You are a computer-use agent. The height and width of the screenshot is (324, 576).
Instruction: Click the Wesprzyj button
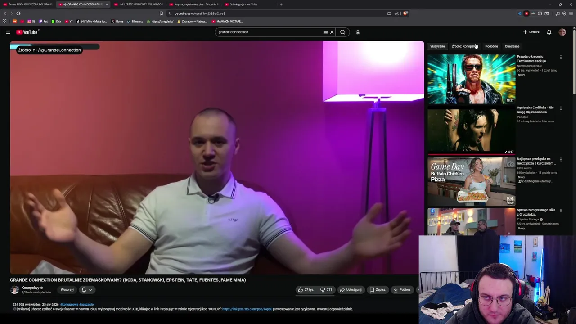[67, 290]
